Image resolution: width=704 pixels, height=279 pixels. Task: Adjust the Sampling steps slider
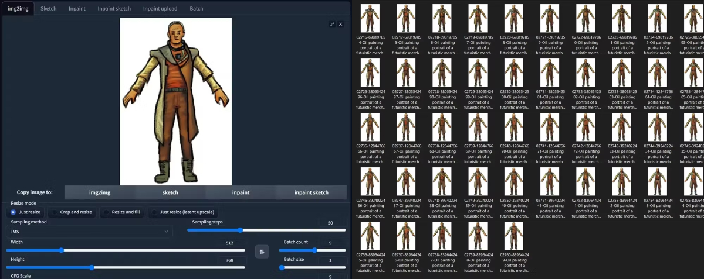tap(241, 230)
